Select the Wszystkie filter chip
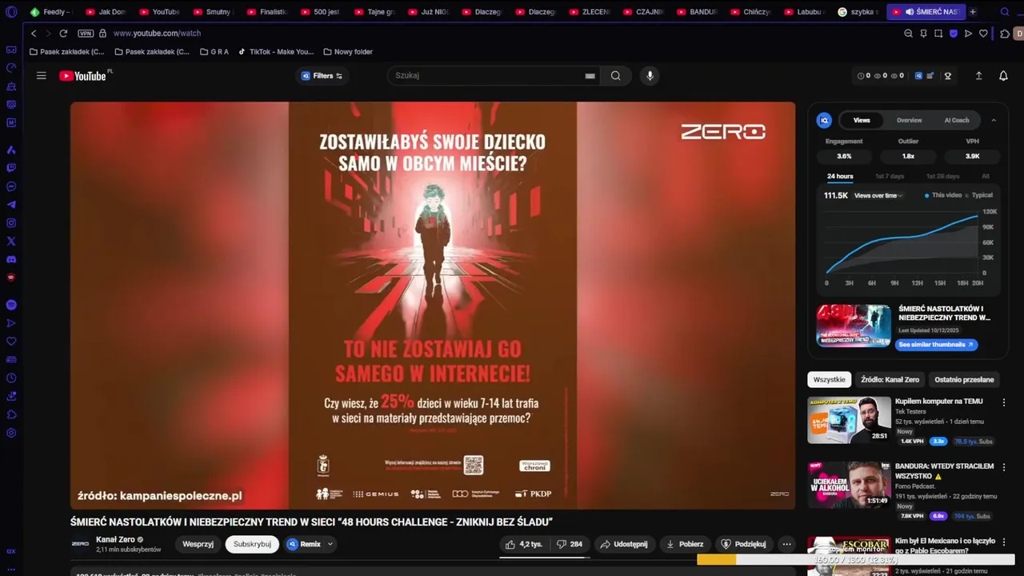 pos(830,379)
